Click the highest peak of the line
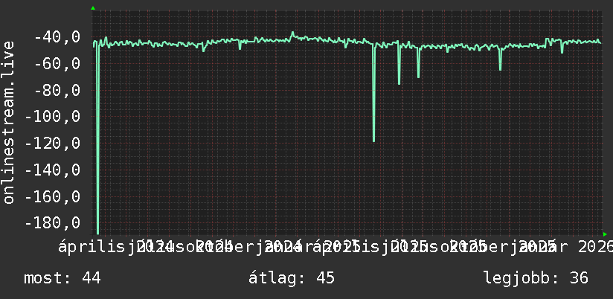The width and height of the screenshot is (613, 299). coord(292,33)
